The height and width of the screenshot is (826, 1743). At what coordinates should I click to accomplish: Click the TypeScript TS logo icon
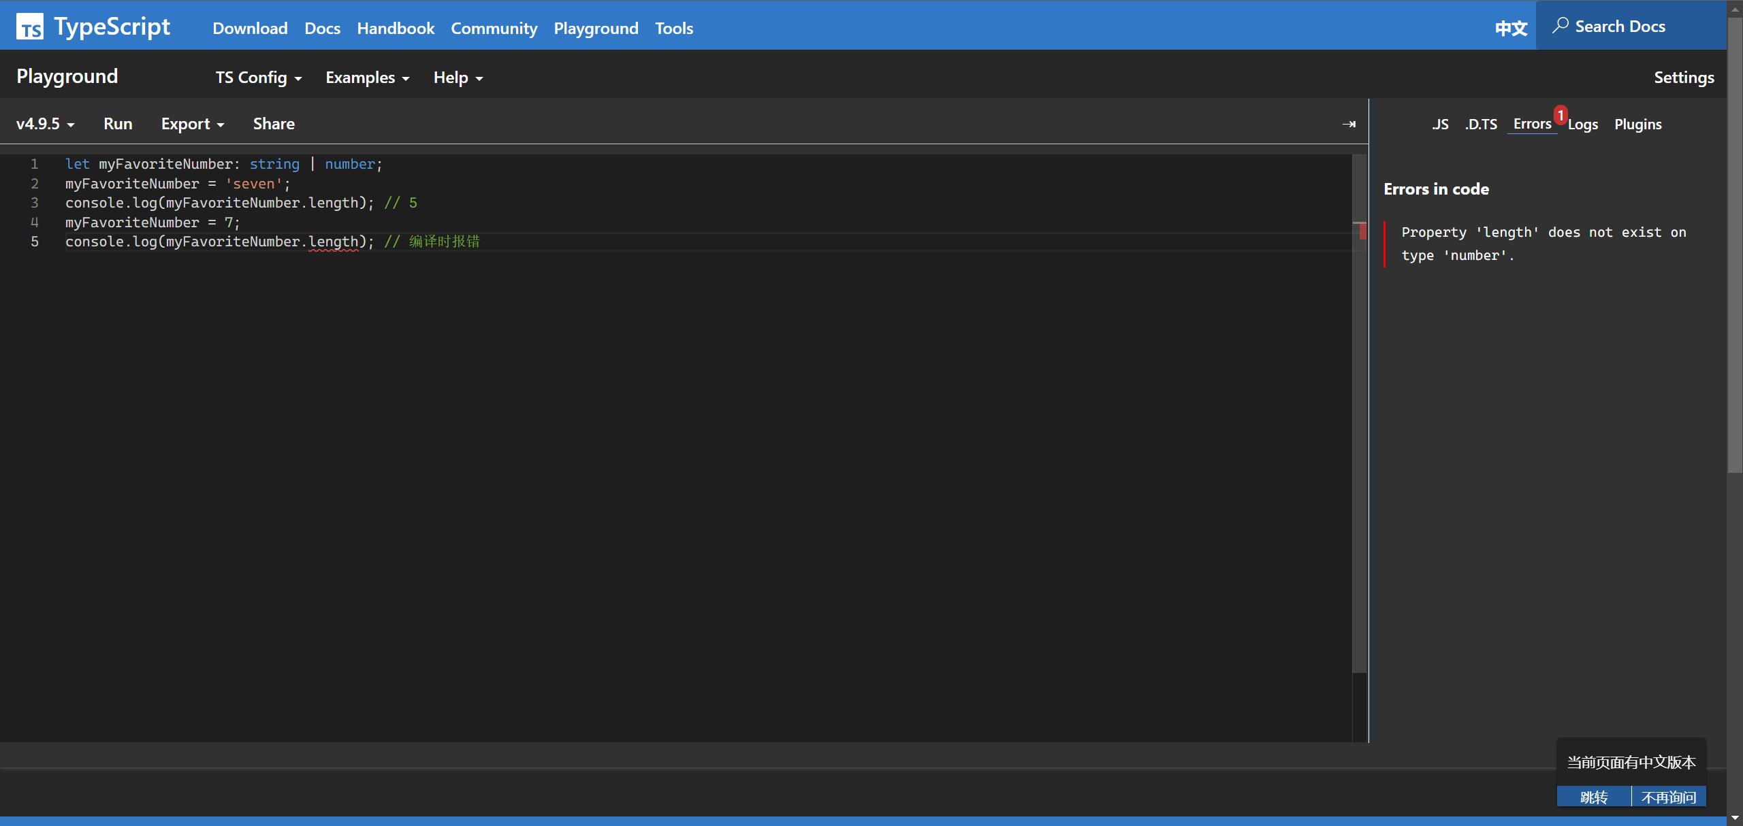(30, 27)
